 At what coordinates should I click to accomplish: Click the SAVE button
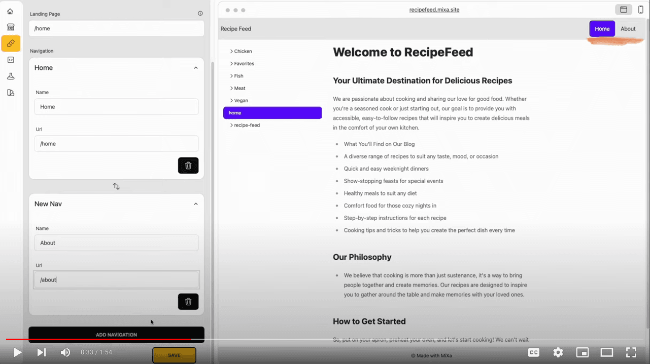pyautogui.click(x=174, y=355)
